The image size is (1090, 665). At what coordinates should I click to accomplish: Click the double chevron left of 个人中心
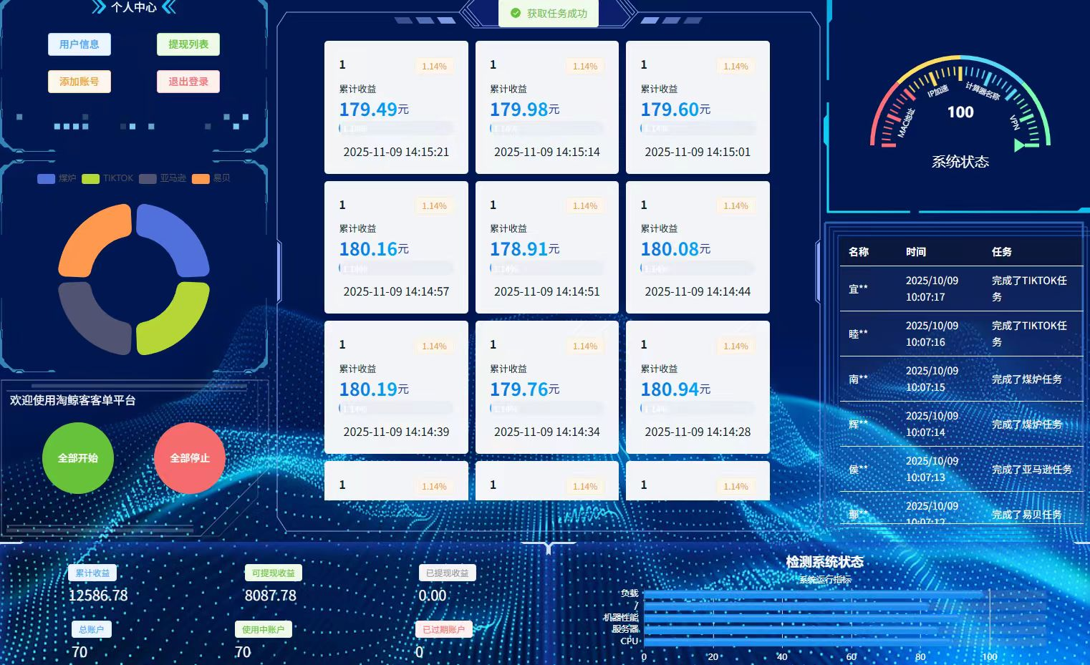click(99, 8)
